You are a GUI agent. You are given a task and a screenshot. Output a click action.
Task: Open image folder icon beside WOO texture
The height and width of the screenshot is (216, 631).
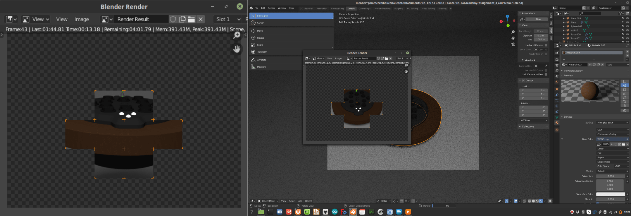click(x=623, y=144)
